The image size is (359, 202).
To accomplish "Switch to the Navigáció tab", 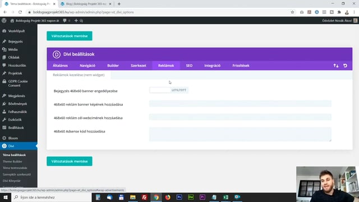I will tap(88, 66).
